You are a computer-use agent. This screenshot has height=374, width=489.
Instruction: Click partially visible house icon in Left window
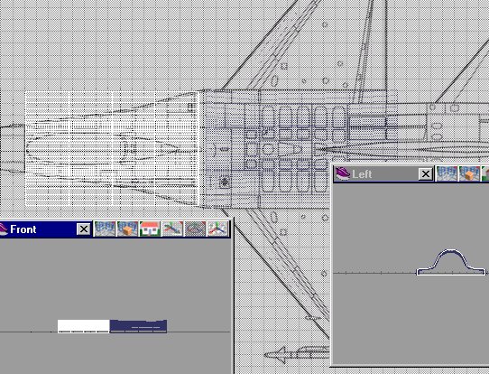click(x=485, y=173)
